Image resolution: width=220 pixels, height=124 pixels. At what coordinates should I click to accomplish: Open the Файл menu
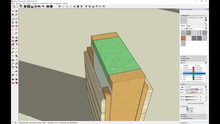(13, 3)
